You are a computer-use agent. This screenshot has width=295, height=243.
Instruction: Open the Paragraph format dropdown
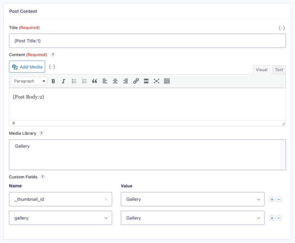click(29, 81)
